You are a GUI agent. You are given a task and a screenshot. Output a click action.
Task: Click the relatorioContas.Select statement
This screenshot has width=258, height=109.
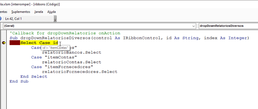71,62
